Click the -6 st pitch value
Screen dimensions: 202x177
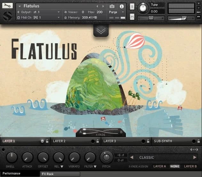pos(120,155)
